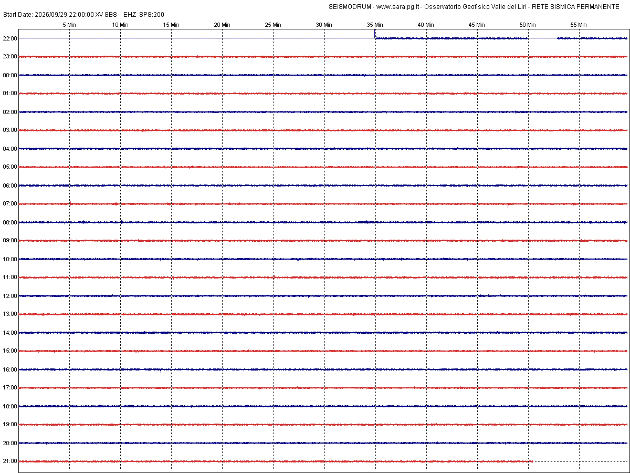Select the "03:00" hour row label

click(x=10, y=130)
